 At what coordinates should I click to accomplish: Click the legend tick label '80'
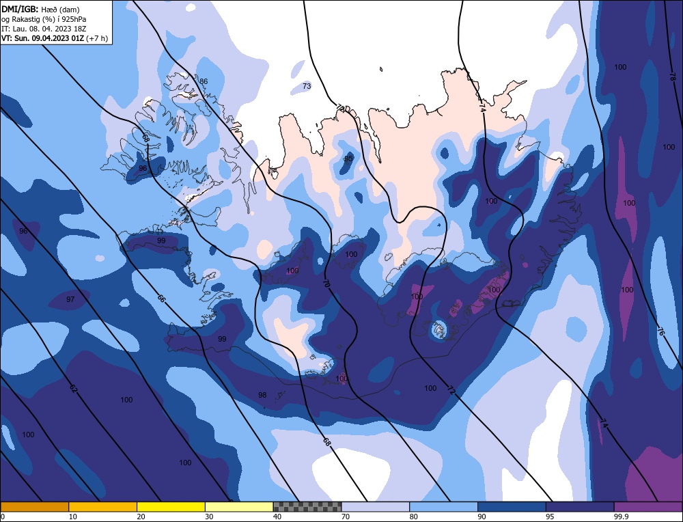[413, 517]
